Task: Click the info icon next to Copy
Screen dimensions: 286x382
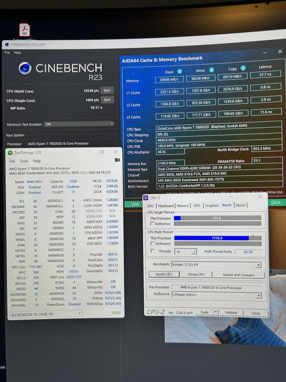Action: pos(243,68)
